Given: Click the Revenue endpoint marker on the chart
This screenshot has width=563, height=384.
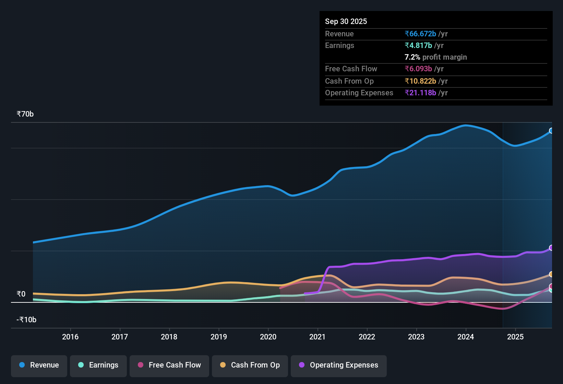Looking at the screenshot, I should (551, 131).
